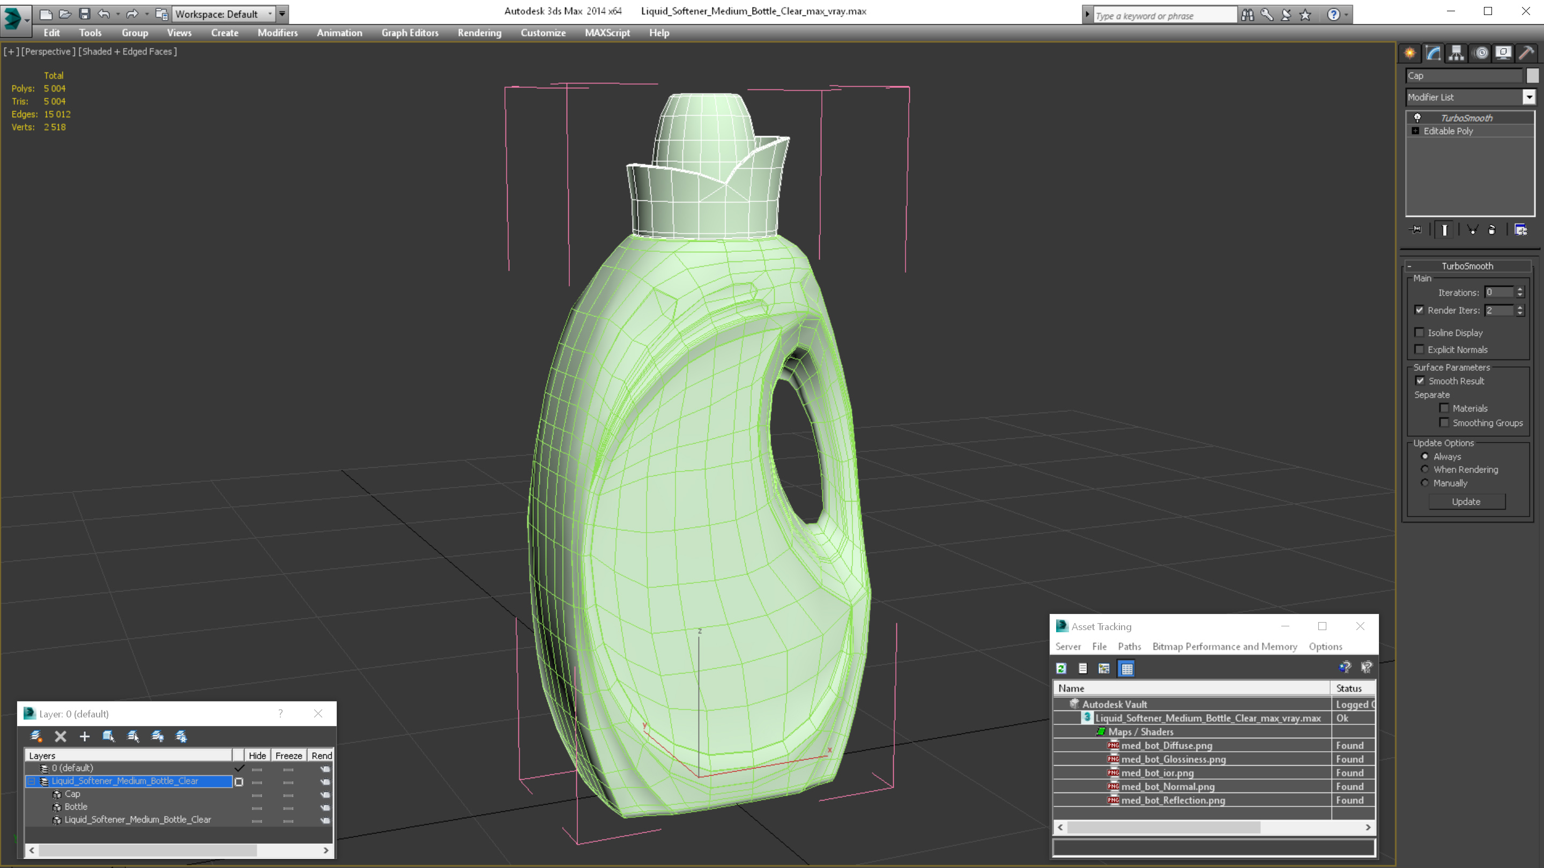Select Always update option
Image resolution: width=1544 pixels, height=868 pixels.
click(x=1426, y=457)
